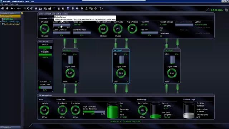Screen dimensions: 229x129
Task: Expand RAC11GA rac11ga2 tree node
Action: click(1, 24)
